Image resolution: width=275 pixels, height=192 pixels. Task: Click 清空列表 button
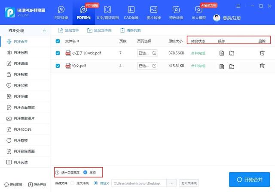130,30
